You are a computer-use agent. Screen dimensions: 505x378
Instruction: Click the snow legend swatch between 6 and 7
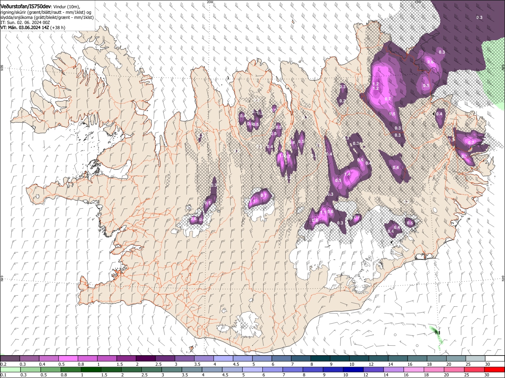point(281,358)
